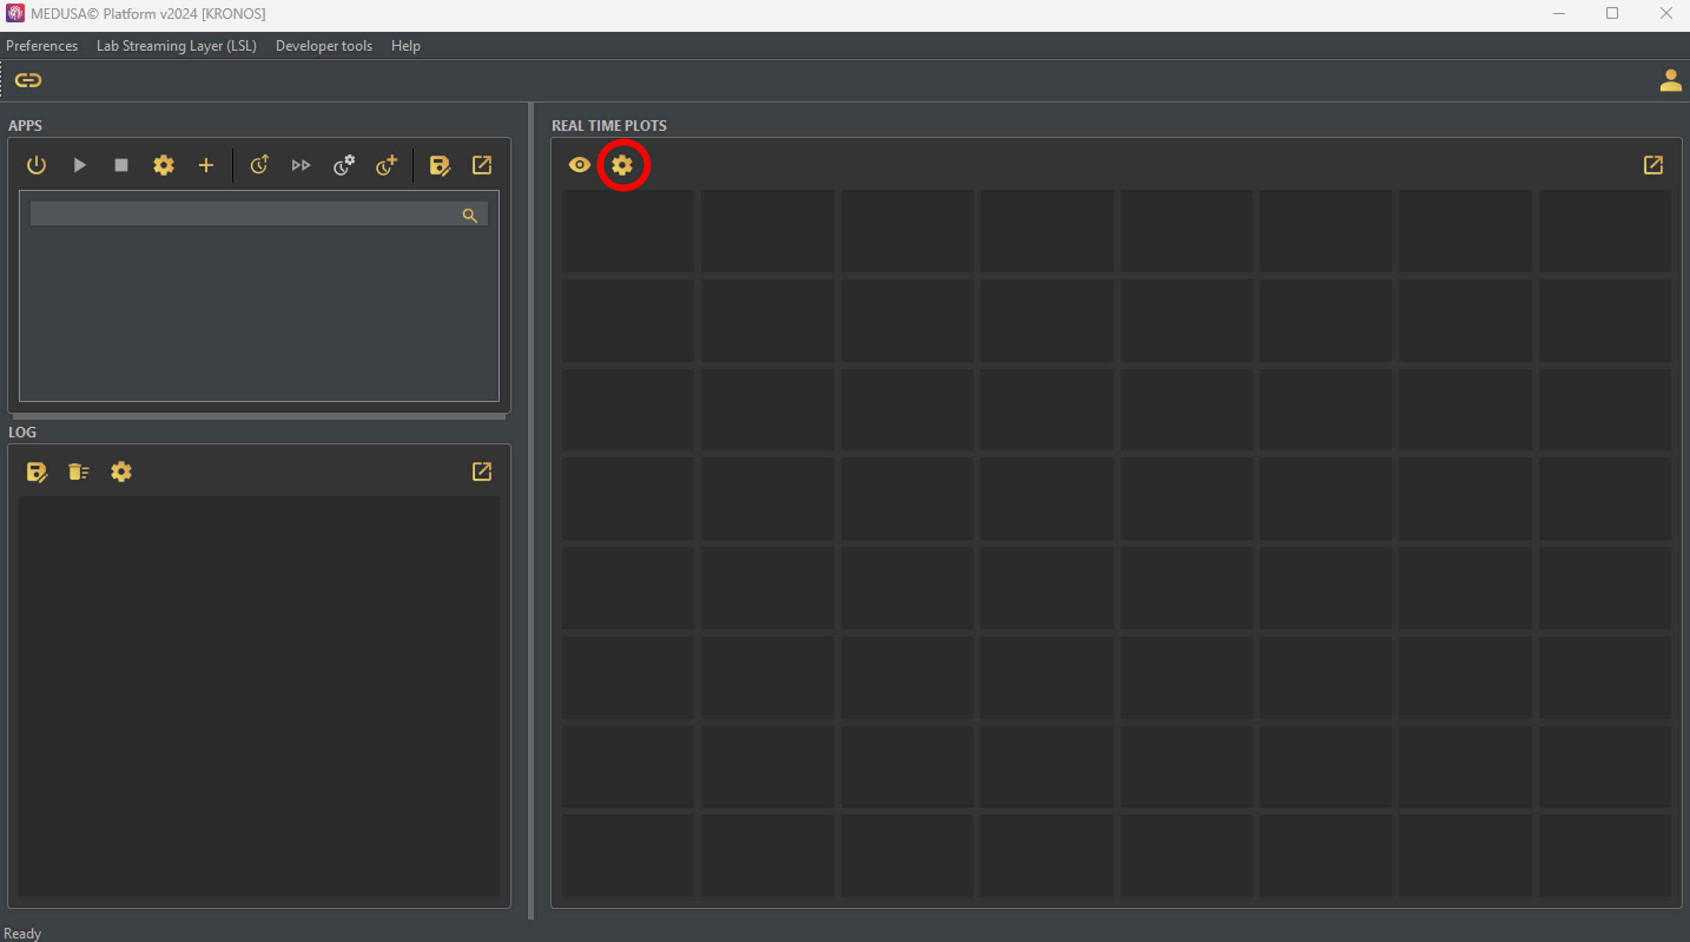Click the apps search input field
The image size is (1690, 942).
[x=243, y=214]
